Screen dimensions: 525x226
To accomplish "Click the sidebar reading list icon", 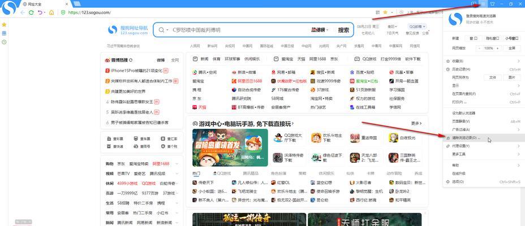I will pos(4,33).
